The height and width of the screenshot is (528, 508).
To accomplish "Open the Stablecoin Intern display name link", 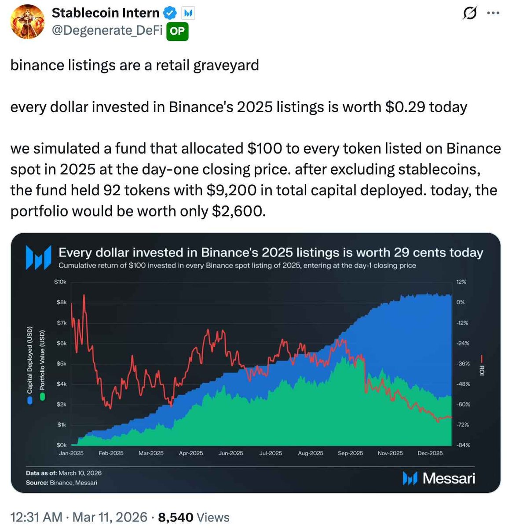I will pos(106,13).
